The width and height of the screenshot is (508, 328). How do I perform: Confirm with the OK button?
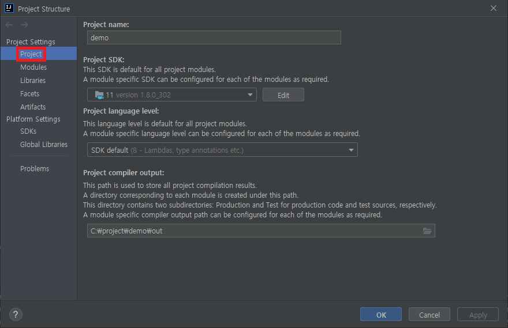(x=380, y=314)
